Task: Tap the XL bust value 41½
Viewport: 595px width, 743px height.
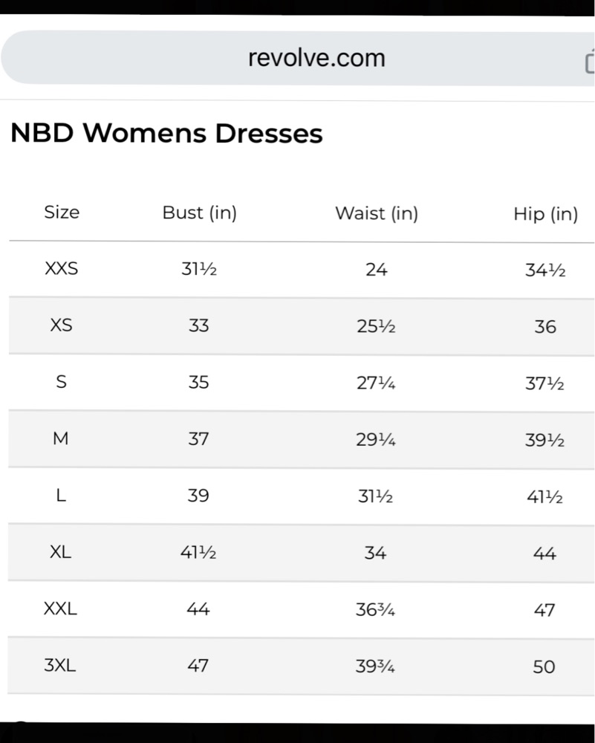Action: tap(198, 553)
